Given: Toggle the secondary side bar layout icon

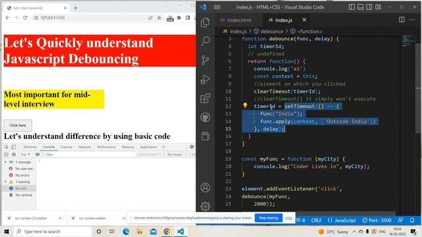Looking at the screenshot, I should (369, 7).
